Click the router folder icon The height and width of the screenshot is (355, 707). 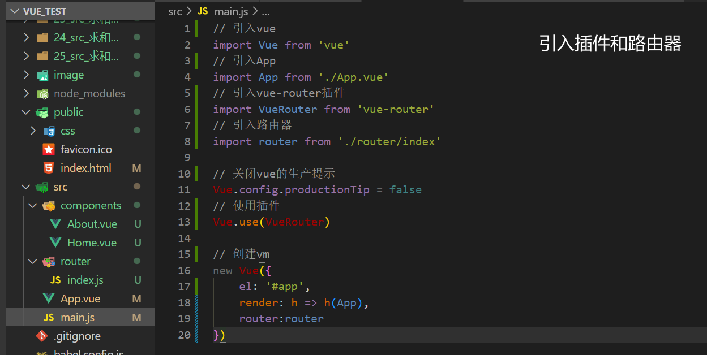click(49, 261)
